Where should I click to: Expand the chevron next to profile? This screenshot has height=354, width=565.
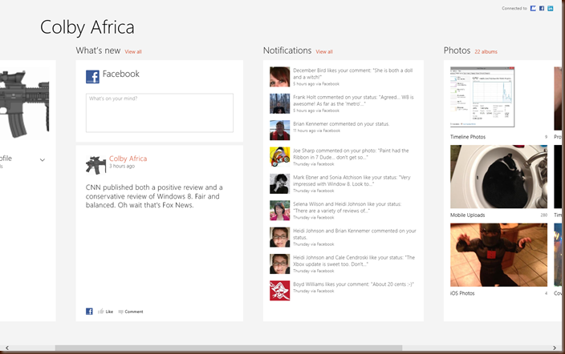click(43, 160)
